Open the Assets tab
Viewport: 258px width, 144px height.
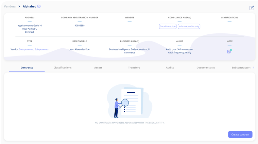click(x=98, y=68)
